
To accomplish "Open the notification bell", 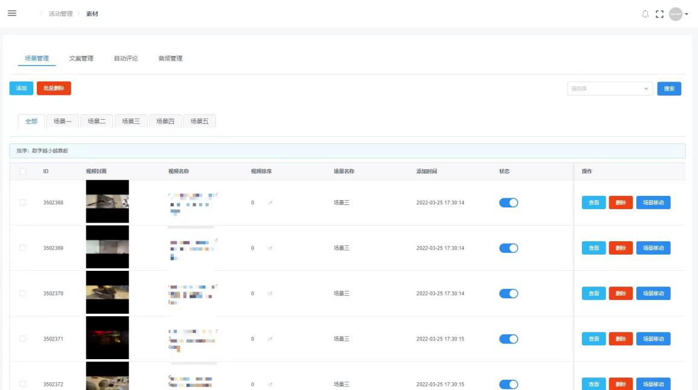I will [645, 14].
